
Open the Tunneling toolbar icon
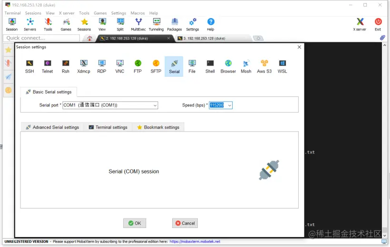click(x=156, y=25)
